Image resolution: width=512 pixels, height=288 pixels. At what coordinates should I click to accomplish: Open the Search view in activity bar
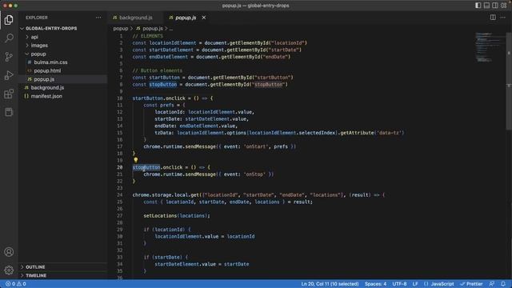click(9, 38)
